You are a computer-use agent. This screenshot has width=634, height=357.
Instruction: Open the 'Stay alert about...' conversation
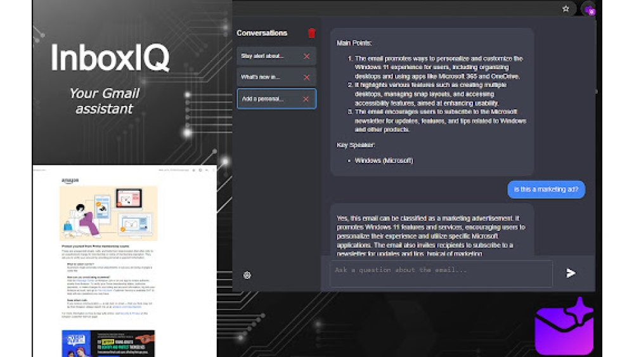click(x=276, y=56)
